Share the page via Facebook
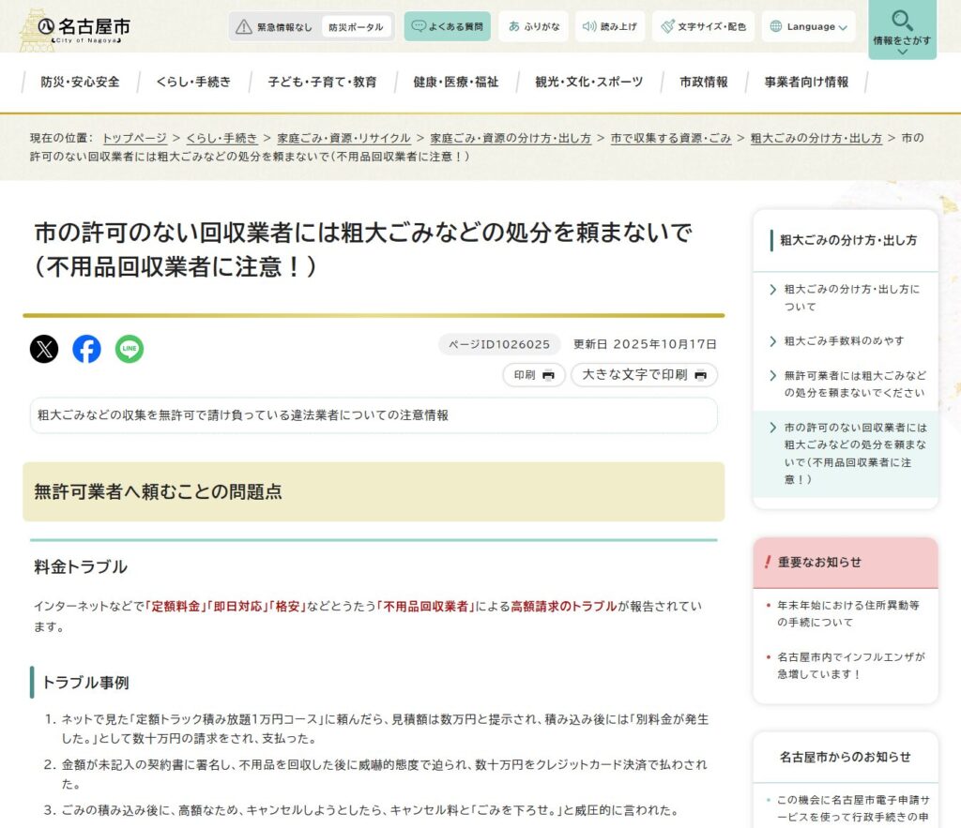 pyautogui.click(x=86, y=348)
